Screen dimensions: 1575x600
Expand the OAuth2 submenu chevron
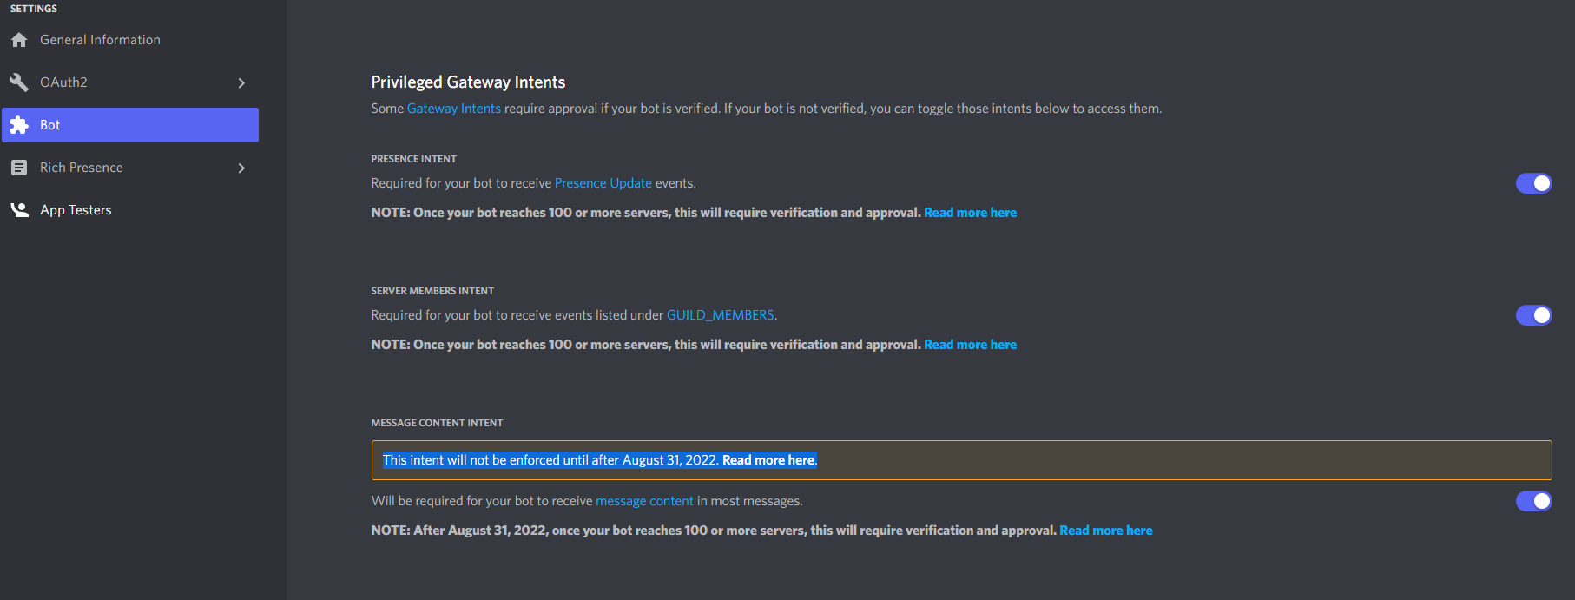point(241,82)
